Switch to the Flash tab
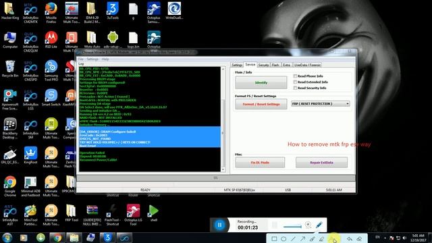Screen dimensions: 432x243 coord(275,65)
